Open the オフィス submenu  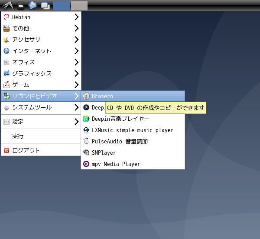pyautogui.click(x=41, y=62)
